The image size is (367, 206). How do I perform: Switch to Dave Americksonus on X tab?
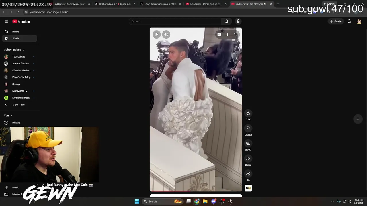click(160, 4)
